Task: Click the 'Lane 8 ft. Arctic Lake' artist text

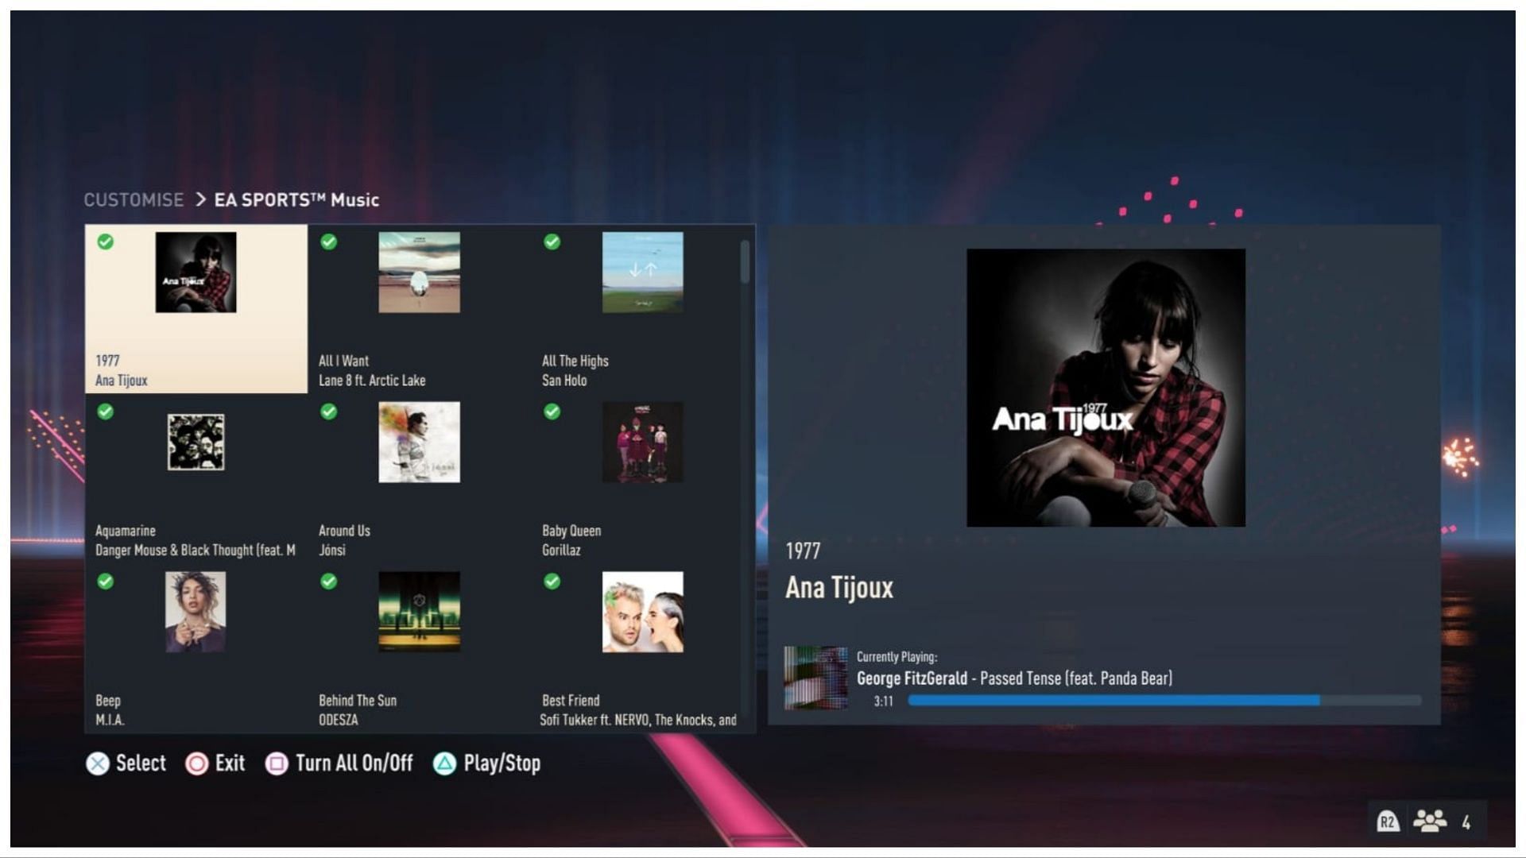Action: (x=372, y=381)
